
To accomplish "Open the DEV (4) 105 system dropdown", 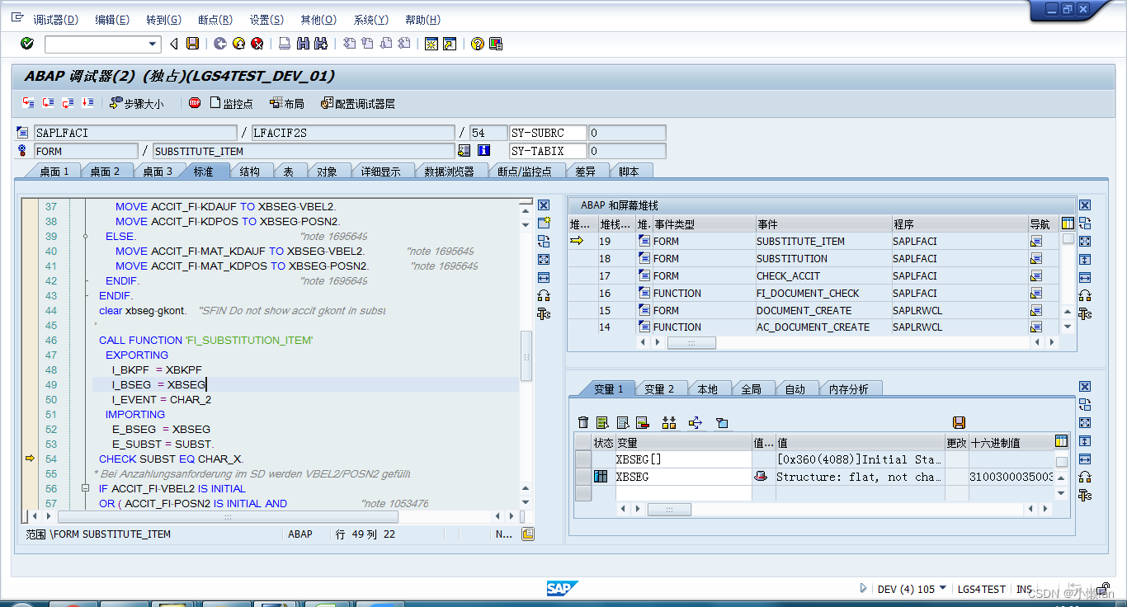I will click(x=943, y=588).
